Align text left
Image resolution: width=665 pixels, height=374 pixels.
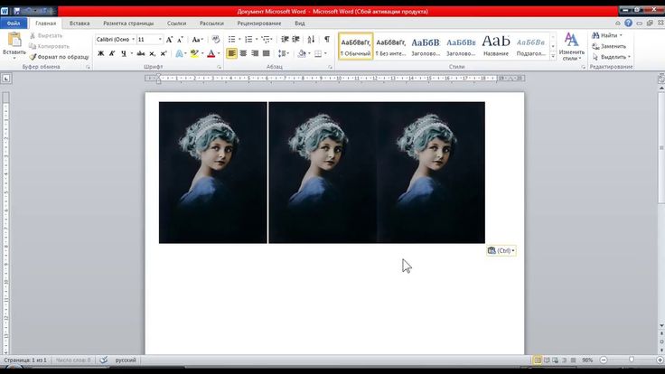231,53
